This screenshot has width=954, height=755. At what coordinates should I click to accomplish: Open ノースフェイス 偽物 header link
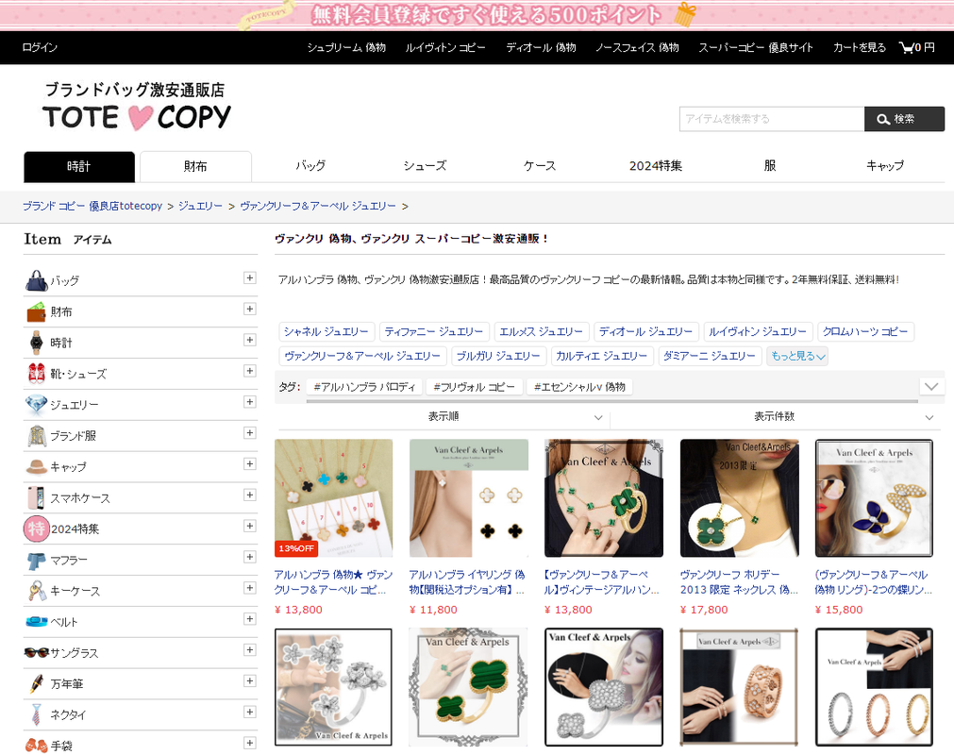(637, 47)
